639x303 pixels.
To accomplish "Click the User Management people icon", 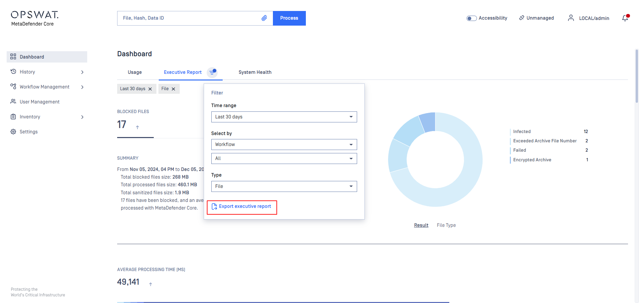I will click(x=13, y=101).
